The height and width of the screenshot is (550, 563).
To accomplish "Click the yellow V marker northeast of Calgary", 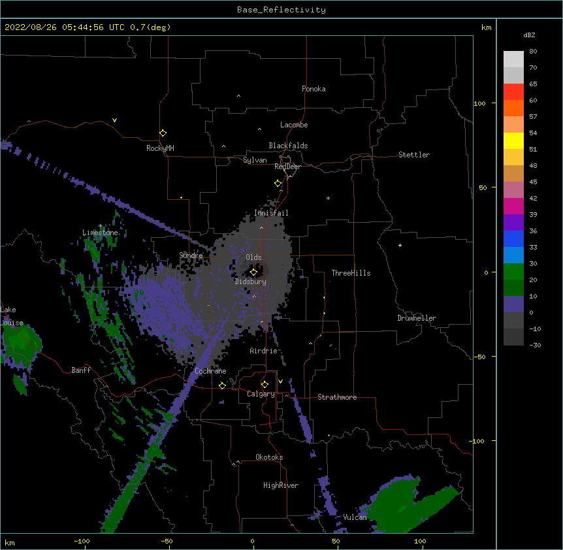I will point(280,381).
